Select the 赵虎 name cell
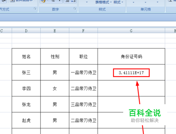Viewport: 176px width, 134px height. coord(26,120)
